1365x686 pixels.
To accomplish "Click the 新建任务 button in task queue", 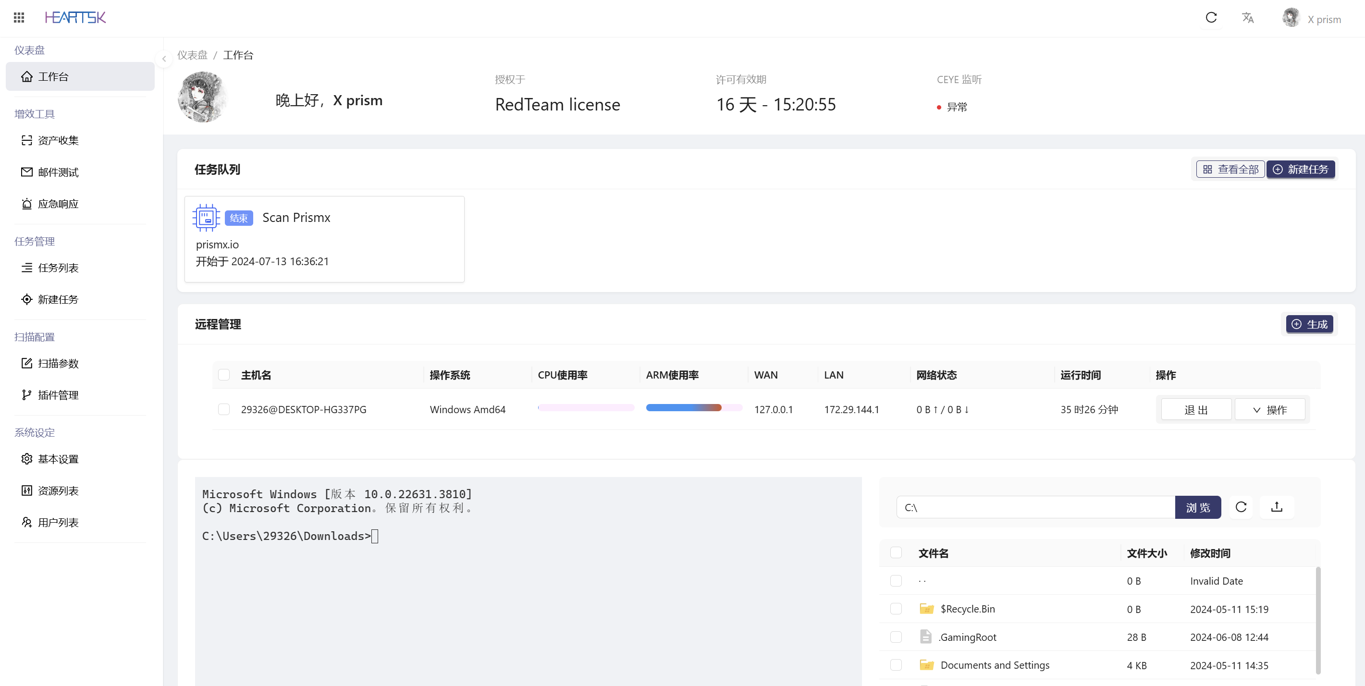I will pos(1301,170).
